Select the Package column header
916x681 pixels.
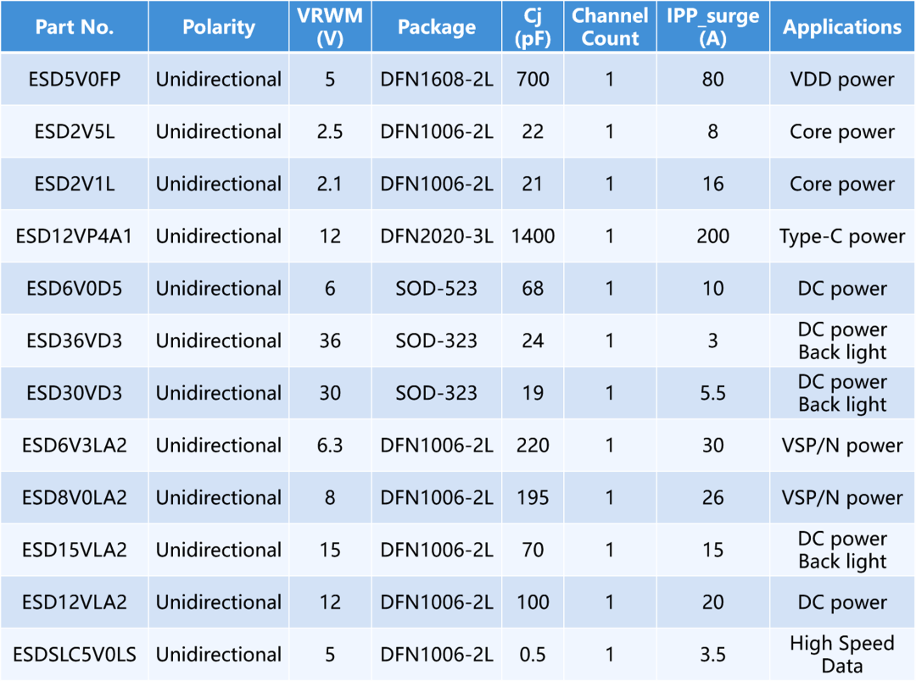click(x=437, y=27)
